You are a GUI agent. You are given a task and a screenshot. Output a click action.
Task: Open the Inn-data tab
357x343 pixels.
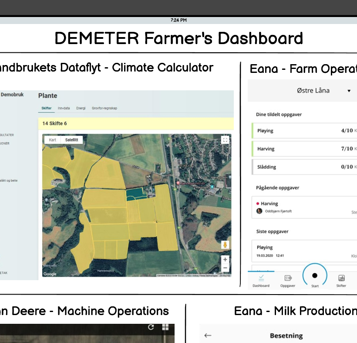point(64,108)
